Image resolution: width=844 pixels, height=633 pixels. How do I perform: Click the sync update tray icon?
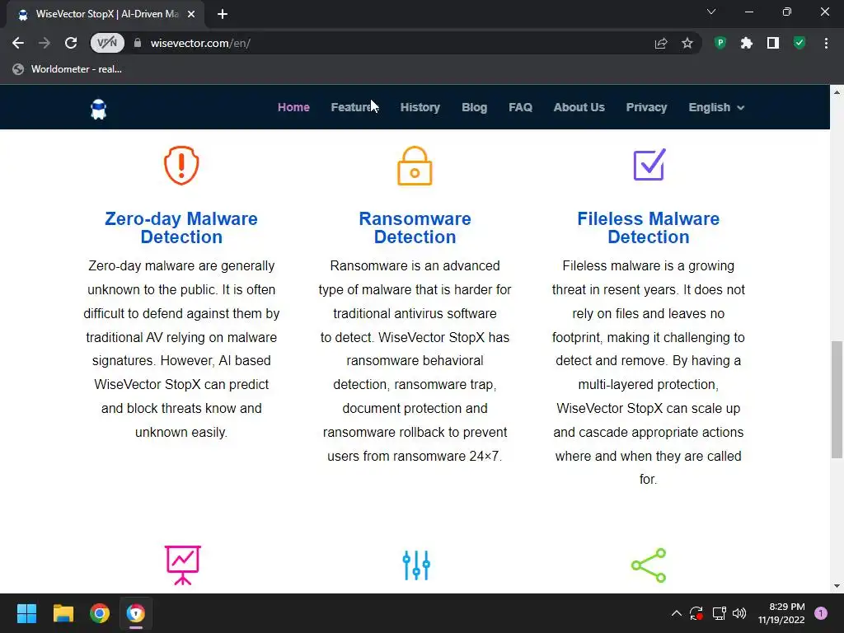click(696, 613)
